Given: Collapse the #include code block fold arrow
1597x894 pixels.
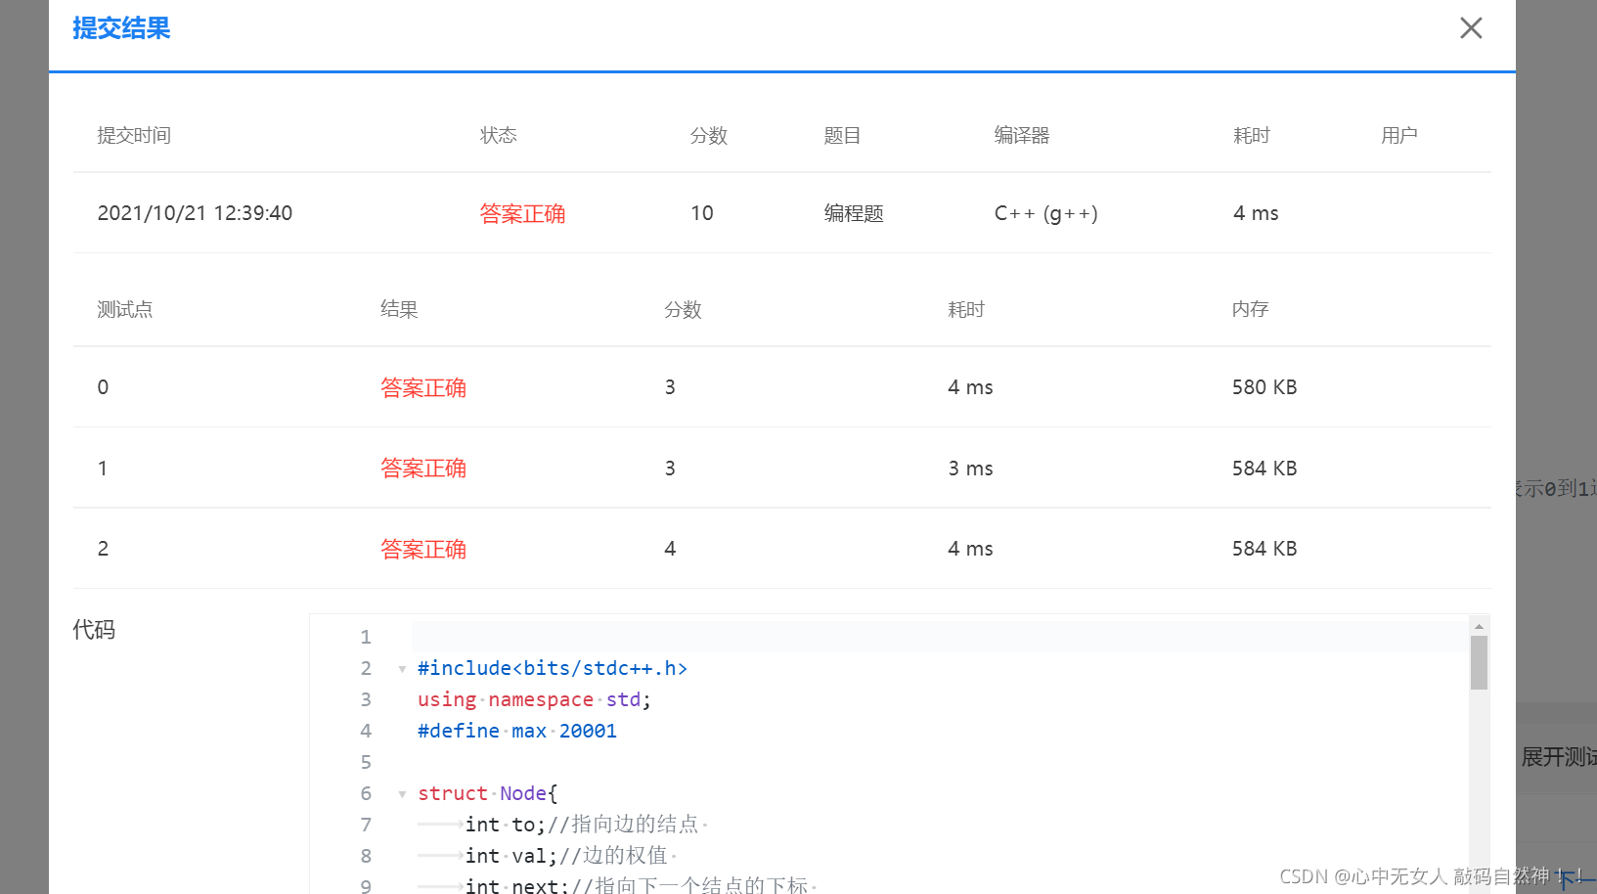Looking at the screenshot, I should [x=401, y=669].
